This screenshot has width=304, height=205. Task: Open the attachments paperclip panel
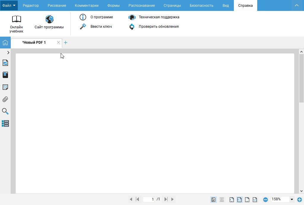pos(5,99)
